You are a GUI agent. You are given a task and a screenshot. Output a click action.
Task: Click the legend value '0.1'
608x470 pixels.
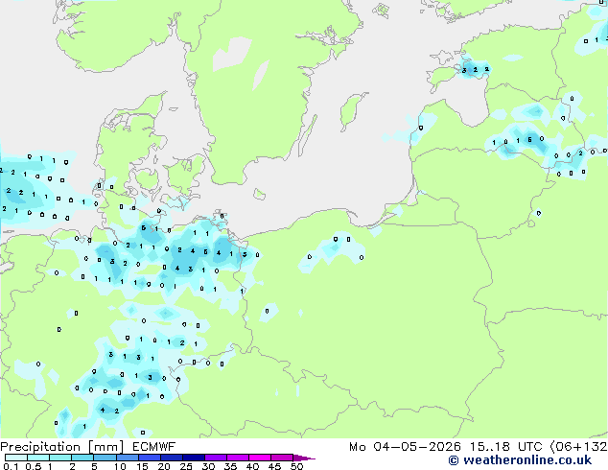tap(11, 466)
